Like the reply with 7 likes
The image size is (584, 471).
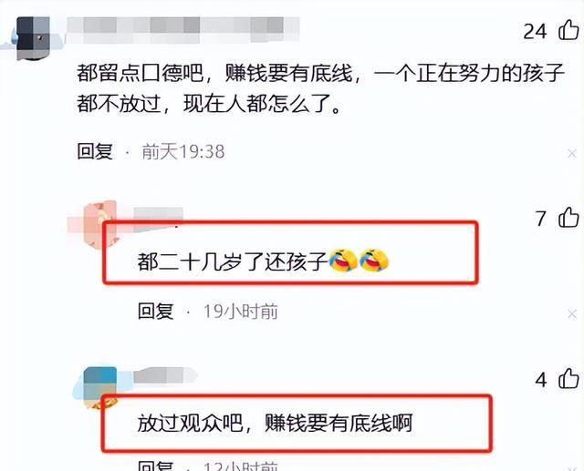(568, 217)
